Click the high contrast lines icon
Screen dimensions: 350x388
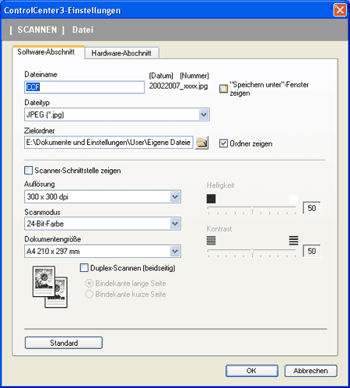click(293, 241)
